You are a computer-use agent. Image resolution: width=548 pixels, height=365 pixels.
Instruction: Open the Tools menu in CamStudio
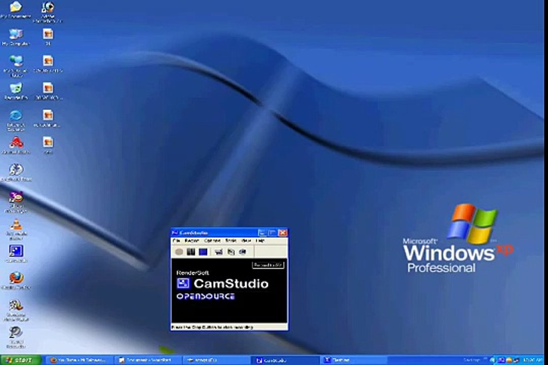(231, 241)
